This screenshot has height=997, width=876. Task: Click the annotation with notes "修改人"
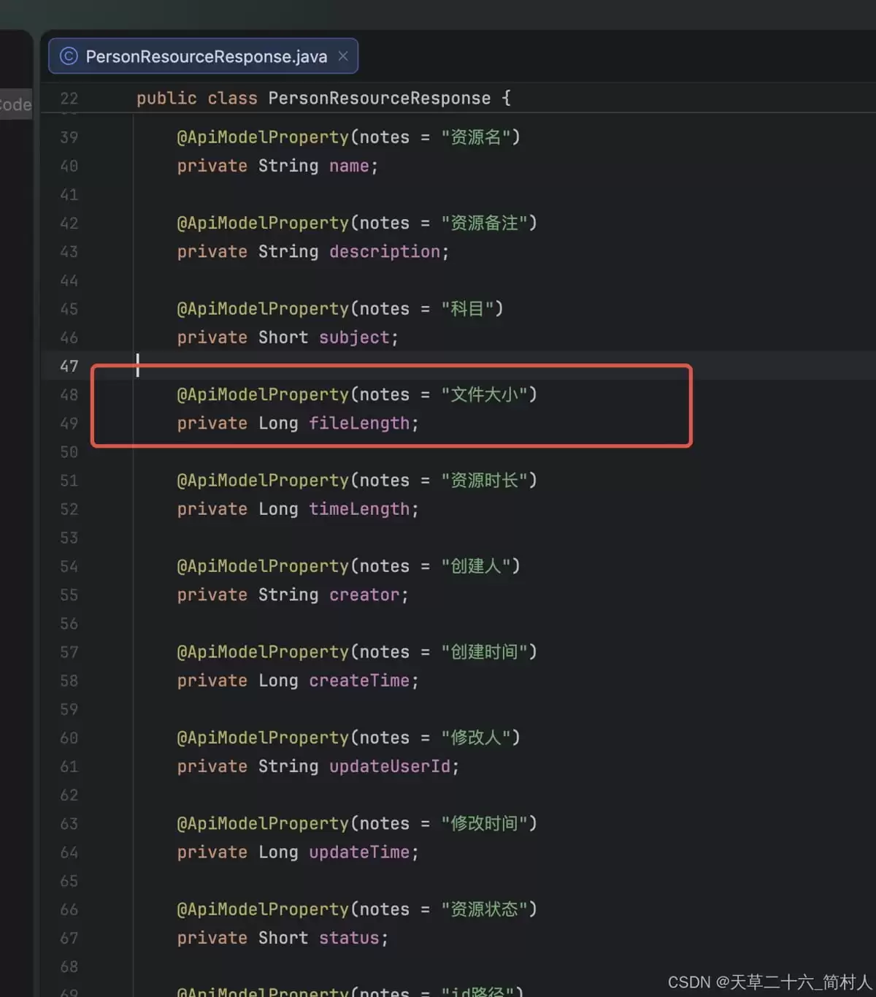pyautogui.click(x=348, y=738)
